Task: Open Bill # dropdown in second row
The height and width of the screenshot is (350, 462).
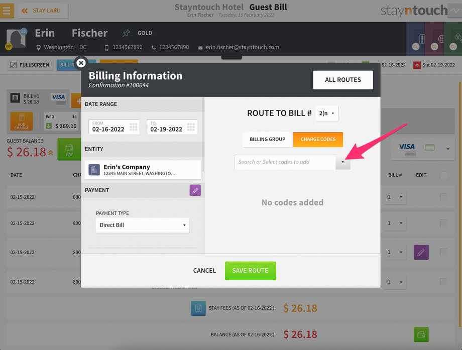Action: click(395, 223)
